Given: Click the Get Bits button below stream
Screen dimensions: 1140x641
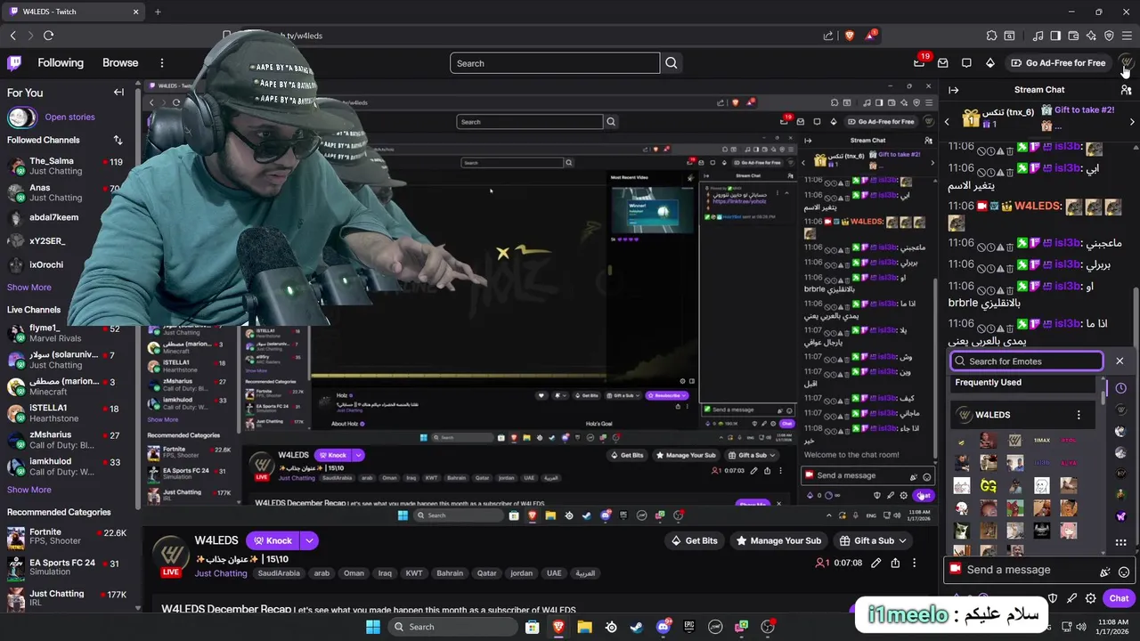Looking at the screenshot, I should pyautogui.click(x=693, y=540).
